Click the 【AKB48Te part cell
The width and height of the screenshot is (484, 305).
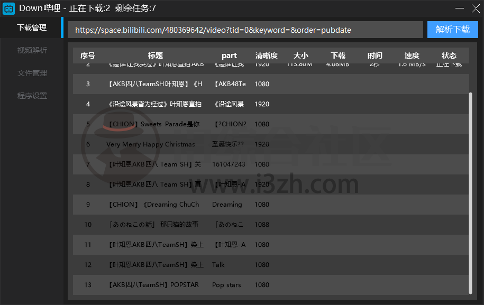(x=230, y=84)
